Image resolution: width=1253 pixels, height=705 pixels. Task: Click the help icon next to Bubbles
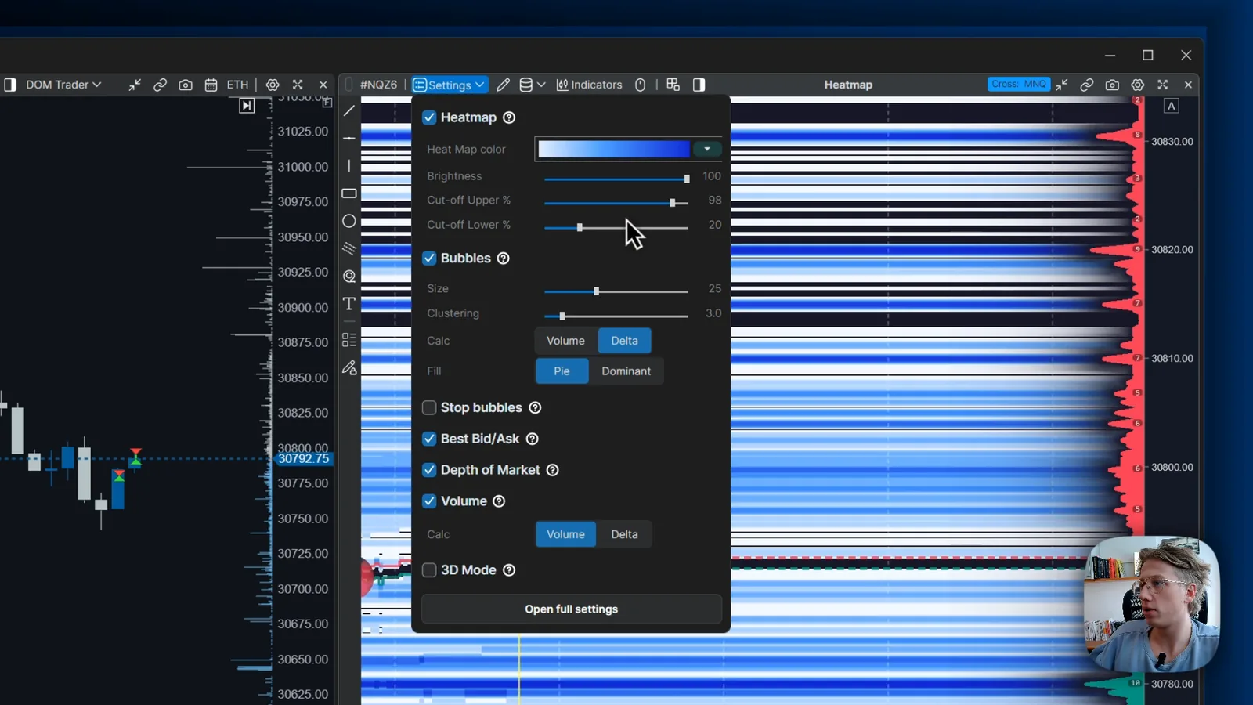[x=504, y=258]
